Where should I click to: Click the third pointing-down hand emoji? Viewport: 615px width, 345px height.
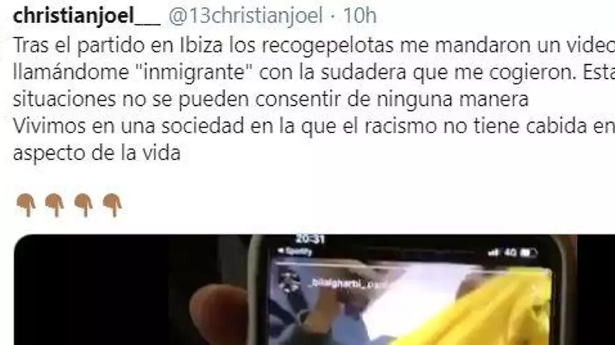pos(84,205)
